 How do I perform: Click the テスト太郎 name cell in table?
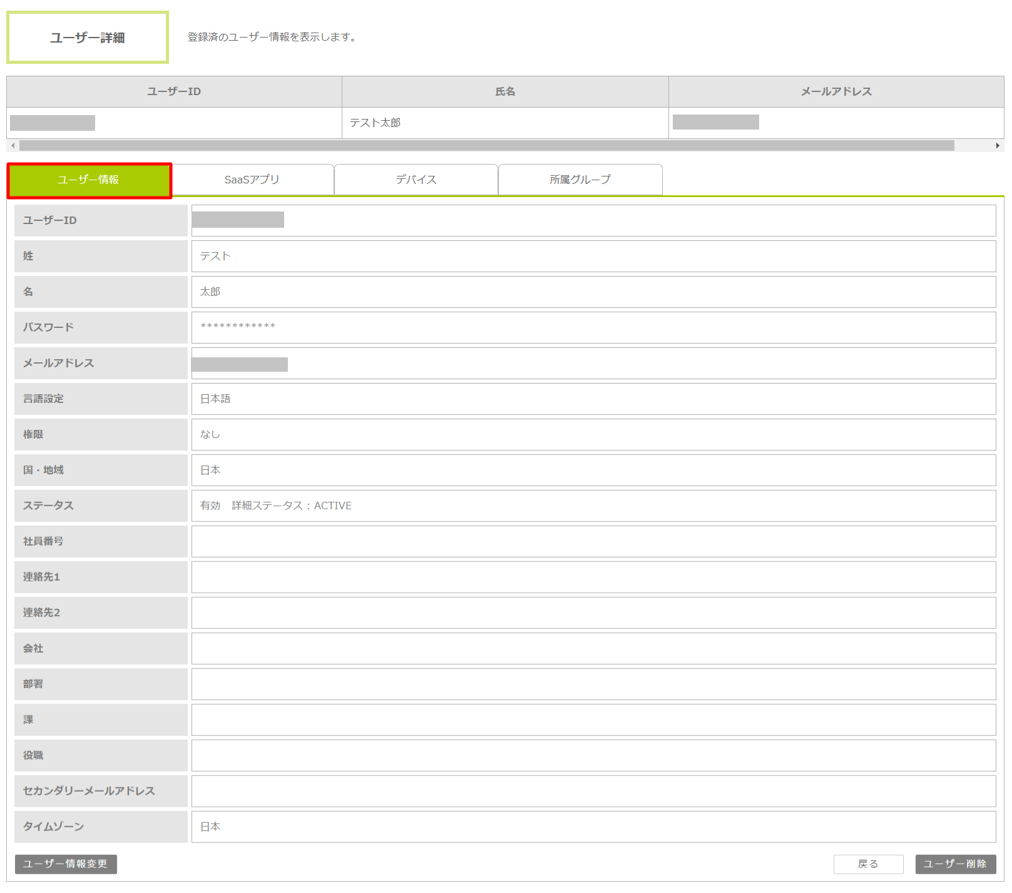click(x=504, y=123)
